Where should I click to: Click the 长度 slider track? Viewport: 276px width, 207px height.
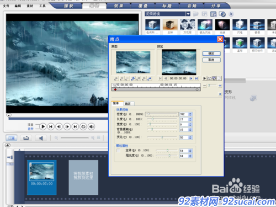162,119
